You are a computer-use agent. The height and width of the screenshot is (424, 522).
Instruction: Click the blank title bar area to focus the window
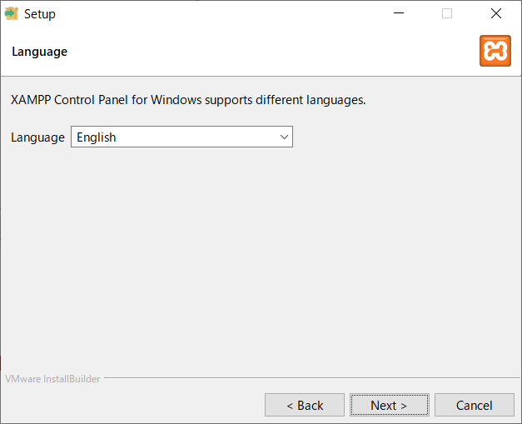coord(216,13)
